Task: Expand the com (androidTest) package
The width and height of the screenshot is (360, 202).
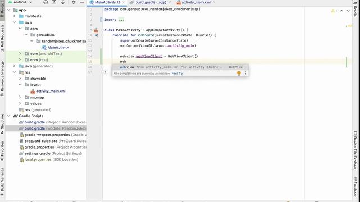Action: coord(20,53)
